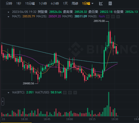Select the 1天 interval
Screen dimensions: 139x123
point(65,4)
